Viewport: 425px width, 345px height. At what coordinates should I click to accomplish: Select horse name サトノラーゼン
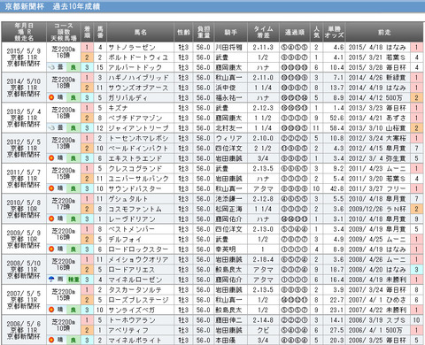[132, 47]
